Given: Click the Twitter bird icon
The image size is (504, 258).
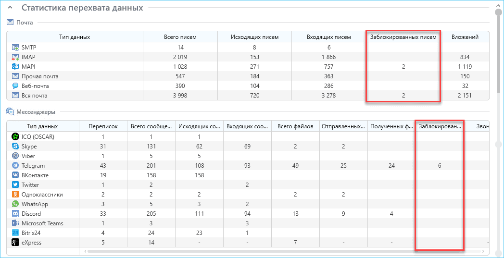Looking at the screenshot, I should [15, 185].
